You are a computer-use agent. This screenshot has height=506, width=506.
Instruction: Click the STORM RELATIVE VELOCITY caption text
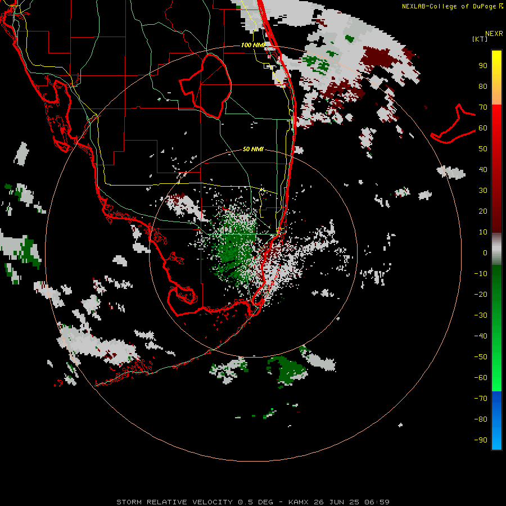coord(174,502)
